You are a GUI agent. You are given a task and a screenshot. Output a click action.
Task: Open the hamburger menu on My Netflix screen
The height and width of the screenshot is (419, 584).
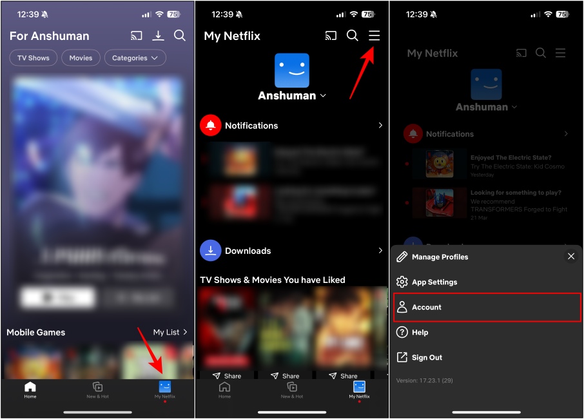click(x=374, y=35)
